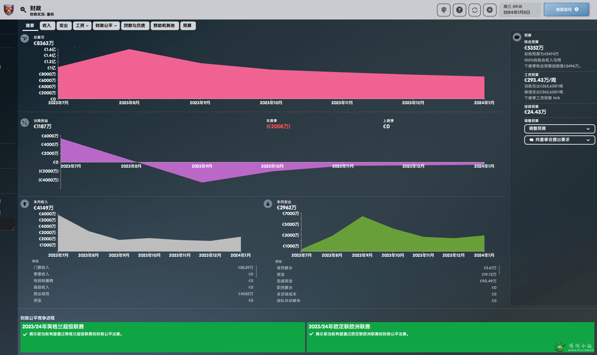Select the 球员薪水 expenditure row
Image resolution: width=597 pixels, height=355 pixels.
pos(386,268)
